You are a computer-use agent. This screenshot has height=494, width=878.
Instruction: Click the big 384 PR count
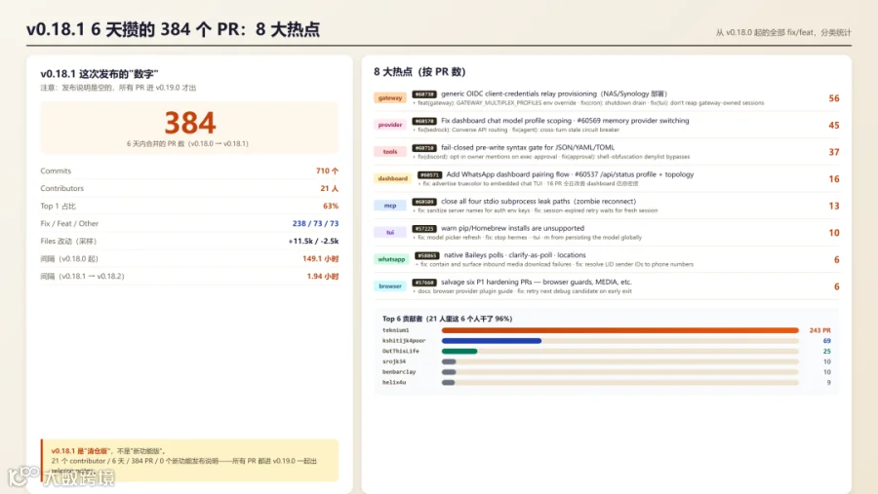[190, 123]
